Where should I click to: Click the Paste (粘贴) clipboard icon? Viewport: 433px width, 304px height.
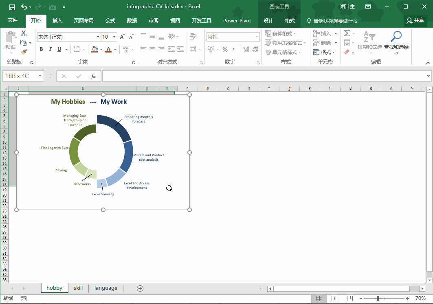click(11, 37)
